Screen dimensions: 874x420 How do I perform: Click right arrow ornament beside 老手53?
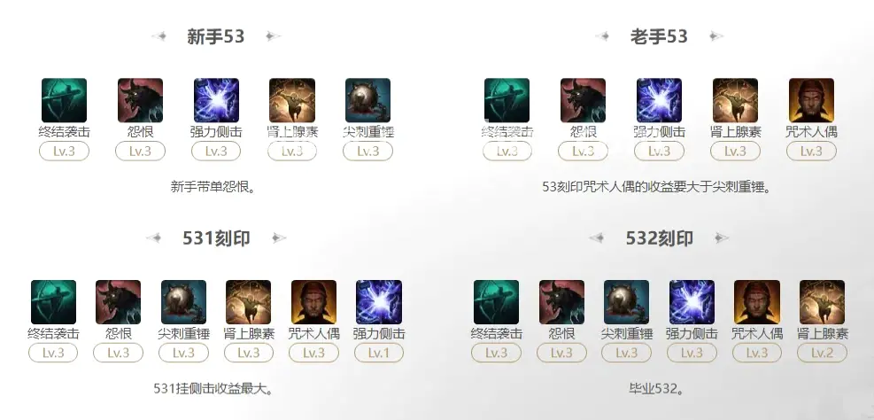716,37
